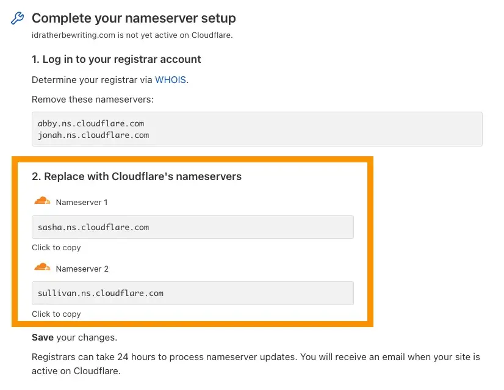The width and height of the screenshot is (504, 390).
Task: Click the wrench icon beside the setup heading
Action: point(17,18)
